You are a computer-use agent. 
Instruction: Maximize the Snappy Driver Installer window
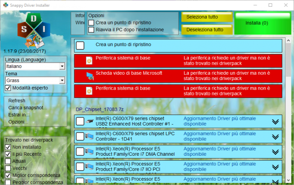[x=270, y=5]
